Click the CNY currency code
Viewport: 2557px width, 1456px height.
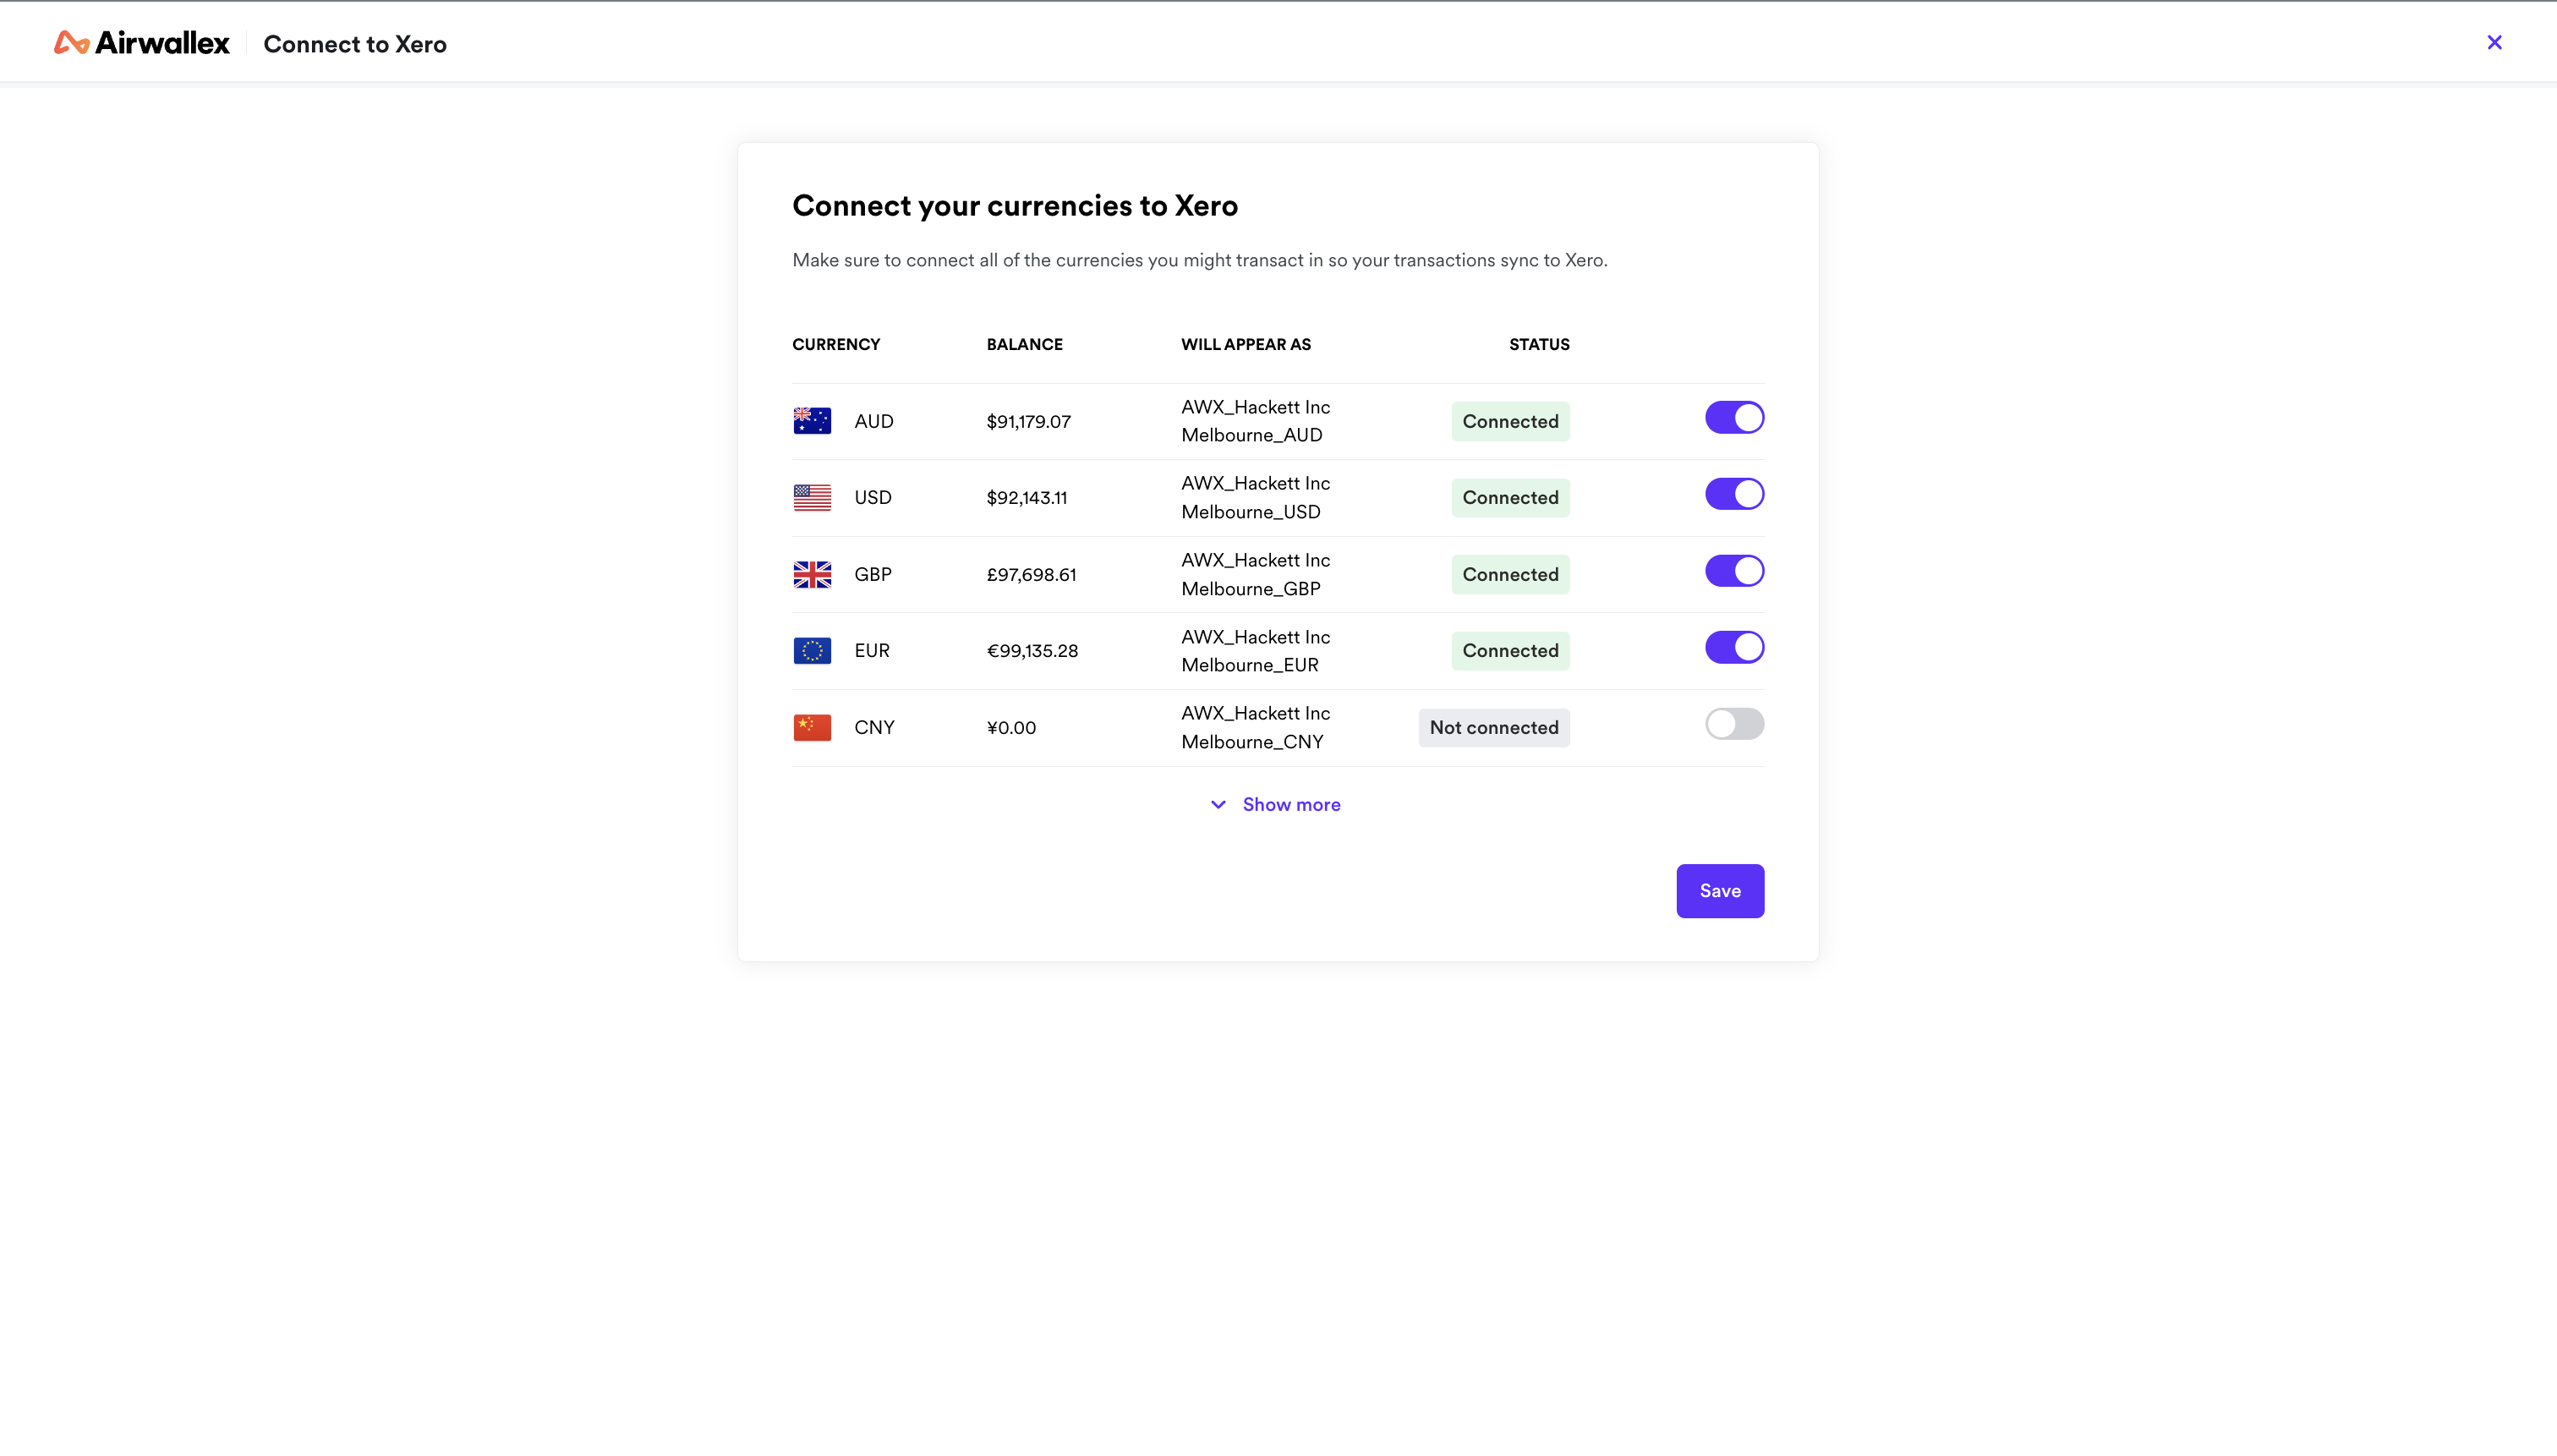pos(874,727)
